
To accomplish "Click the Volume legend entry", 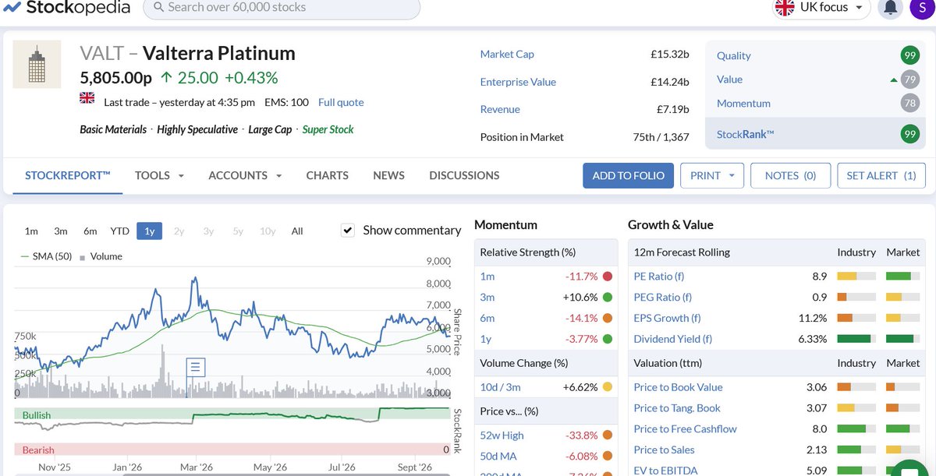I will click(101, 256).
